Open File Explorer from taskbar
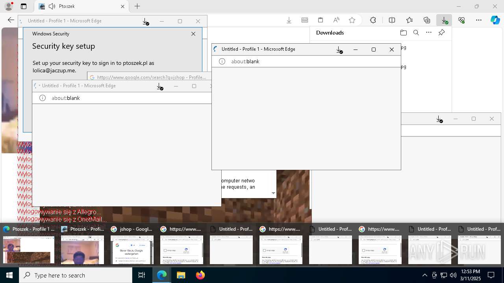 (x=181, y=275)
